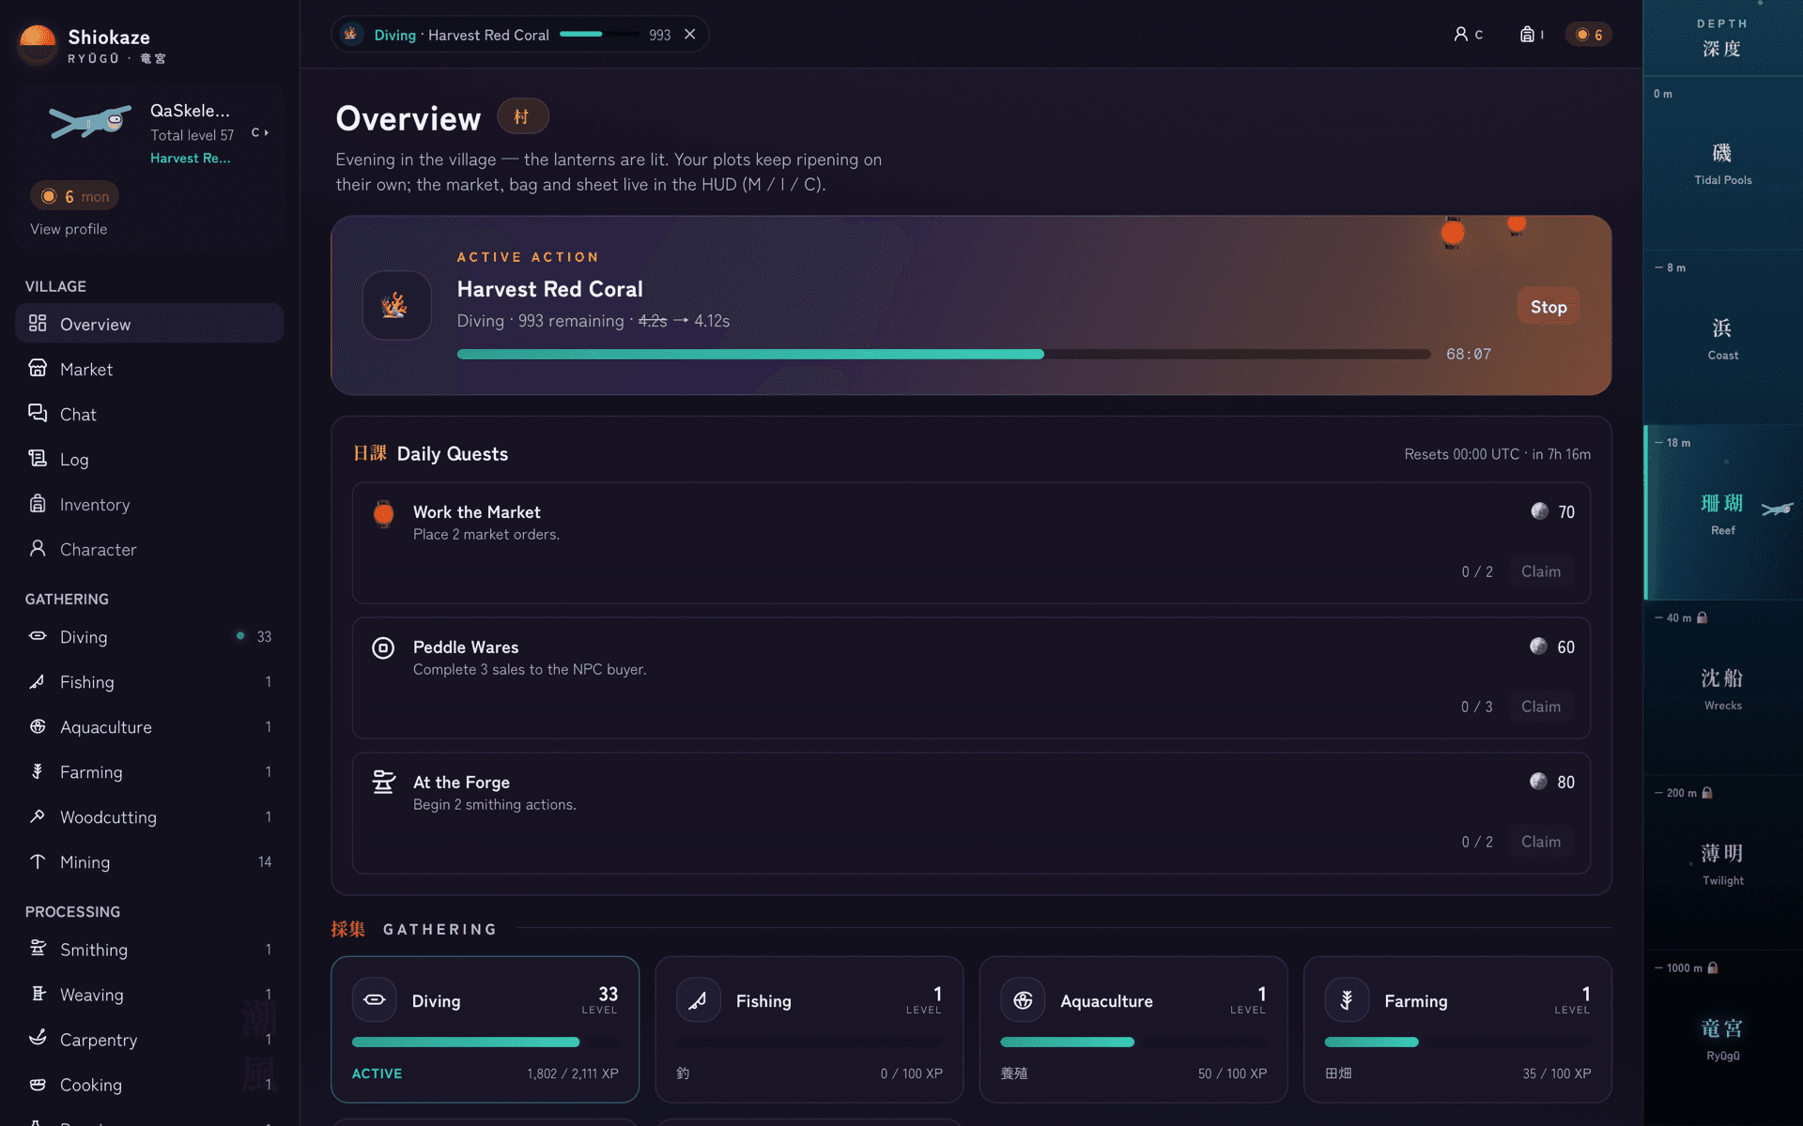Open the Overview sidebar item
Screen dimensions: 1803x1126
tap(149, 324)
